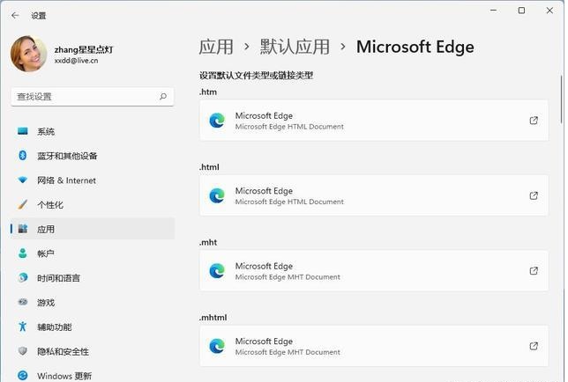Go back using the arrow icon
568x382 pixels.
(15, 16)
